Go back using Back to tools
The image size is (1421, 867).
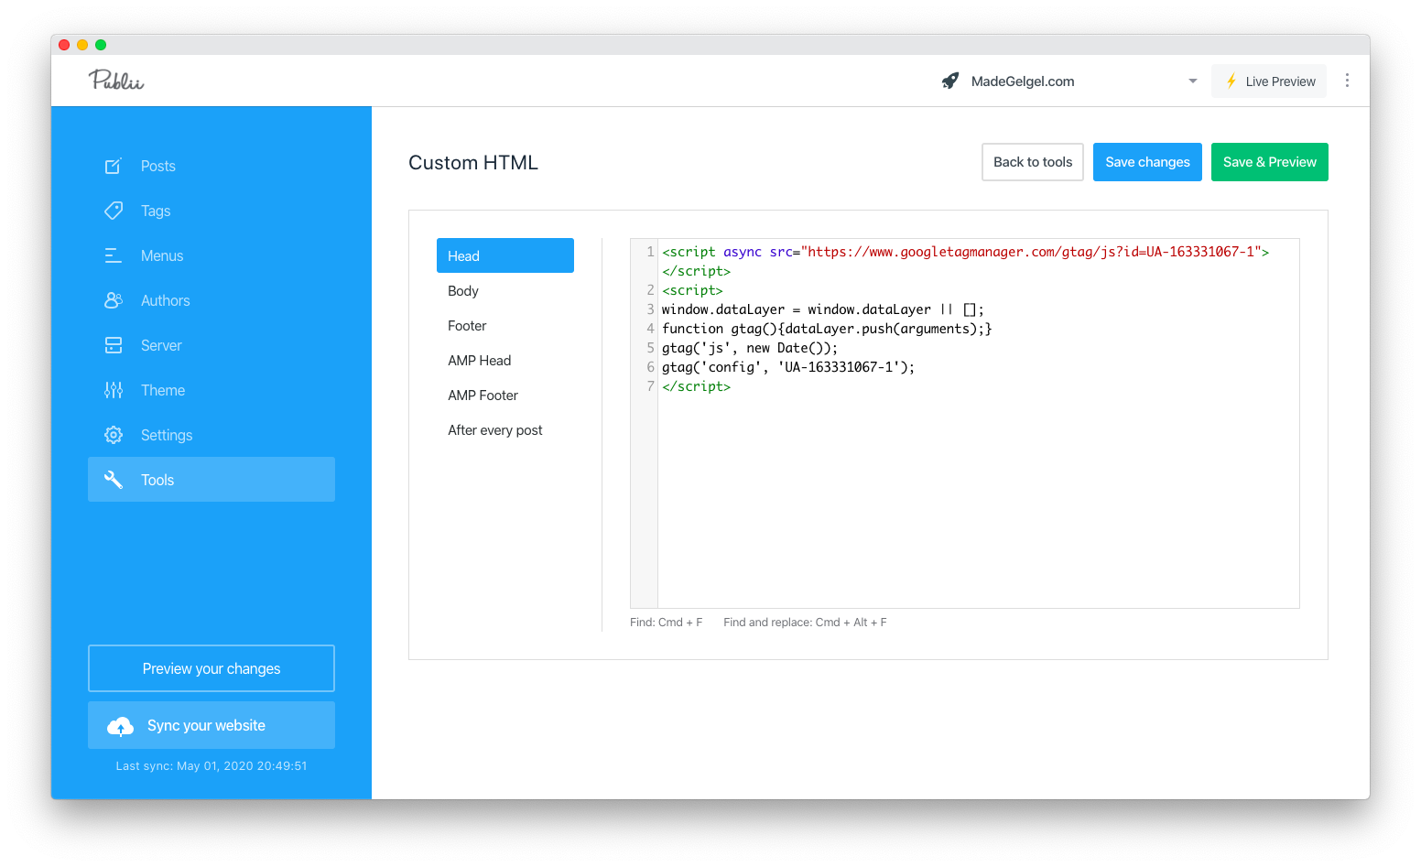pos(1032,162)
